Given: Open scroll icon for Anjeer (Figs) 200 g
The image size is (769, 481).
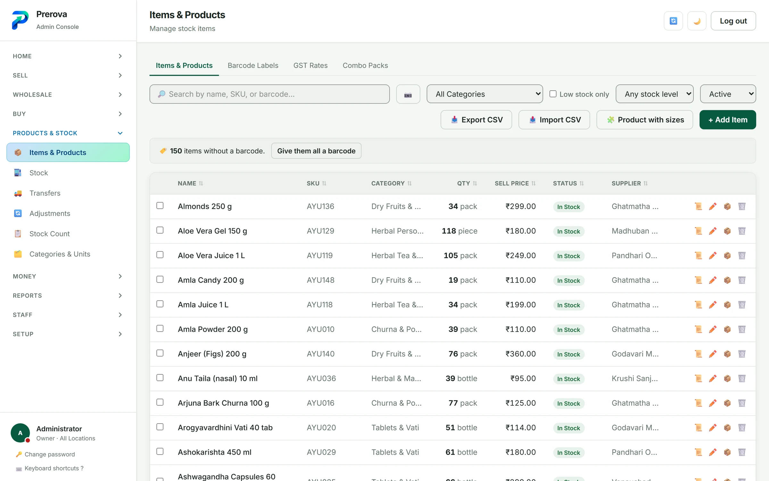Looking at the screenshot, I should (x=698, y=354).
